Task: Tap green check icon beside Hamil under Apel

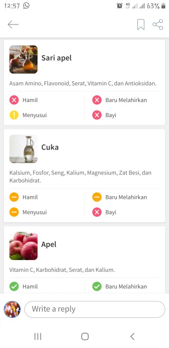Action: 14,286
